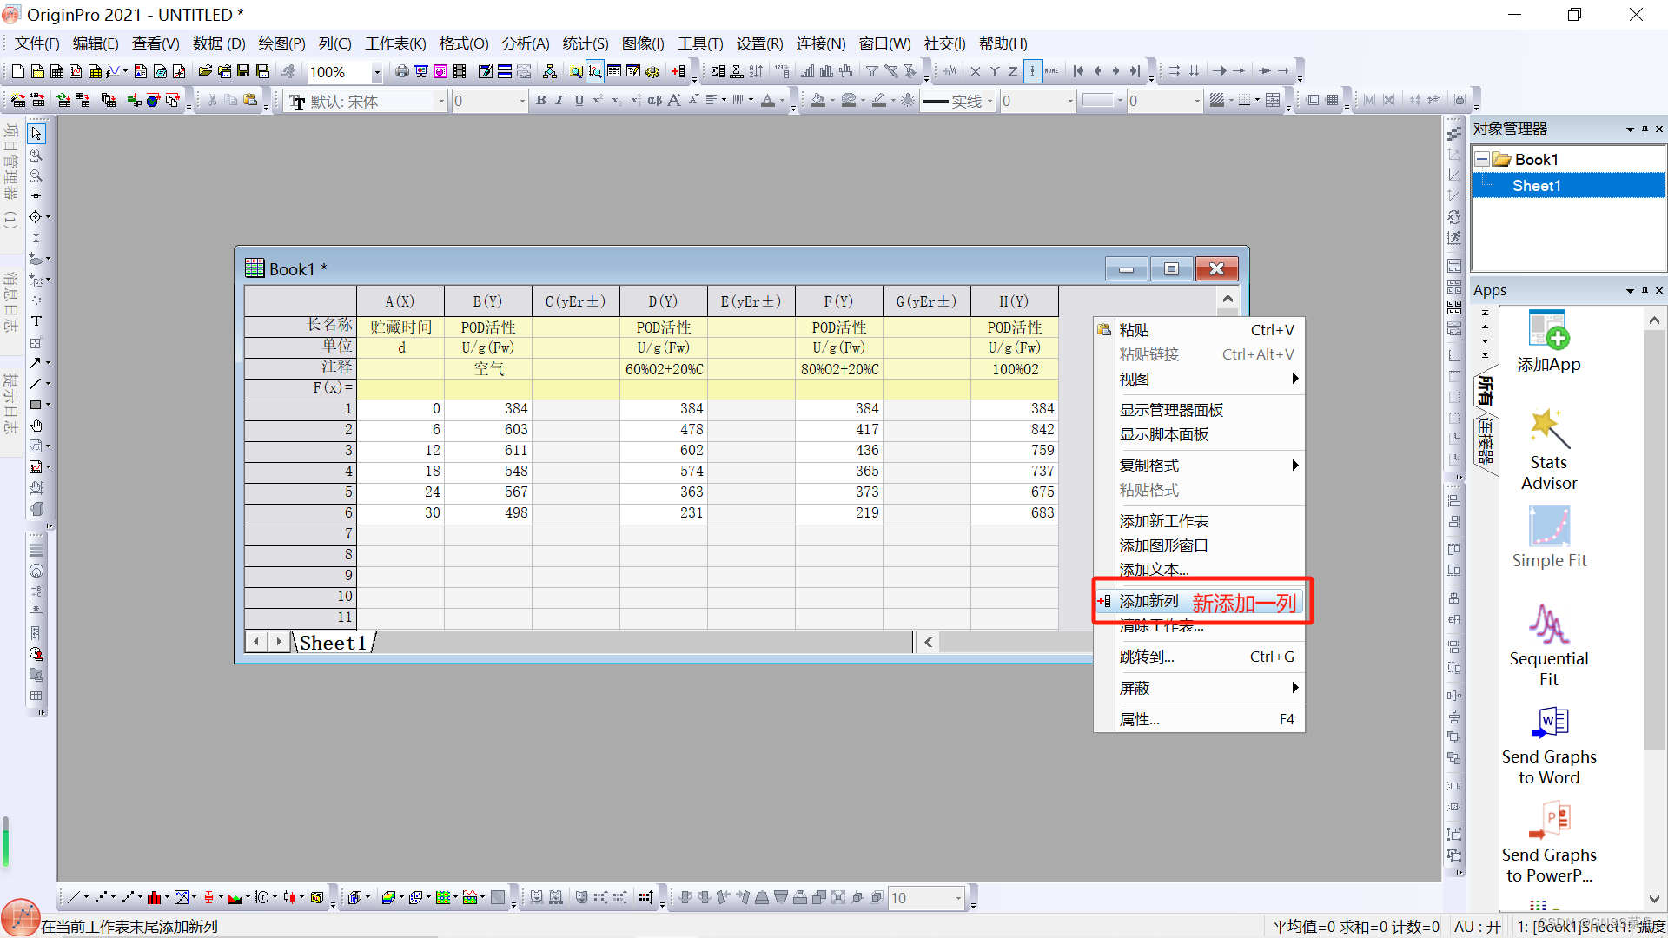The width and height of the screenshot is (1668, 938).
Task: Click column B(Y) header
Action: pos(487,301)
